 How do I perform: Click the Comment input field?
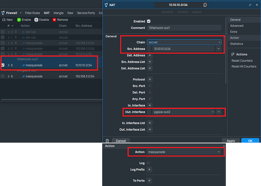[184, 28]
